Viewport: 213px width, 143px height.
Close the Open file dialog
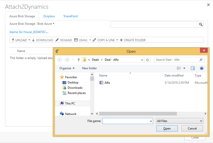204,50
